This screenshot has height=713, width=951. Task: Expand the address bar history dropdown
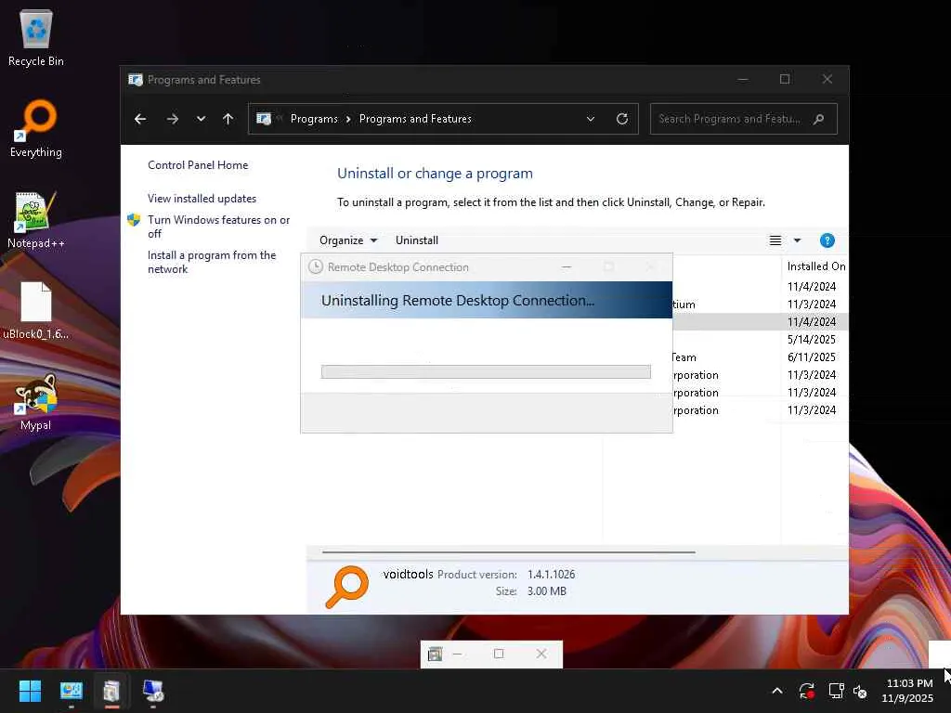[x=590, y=119]
